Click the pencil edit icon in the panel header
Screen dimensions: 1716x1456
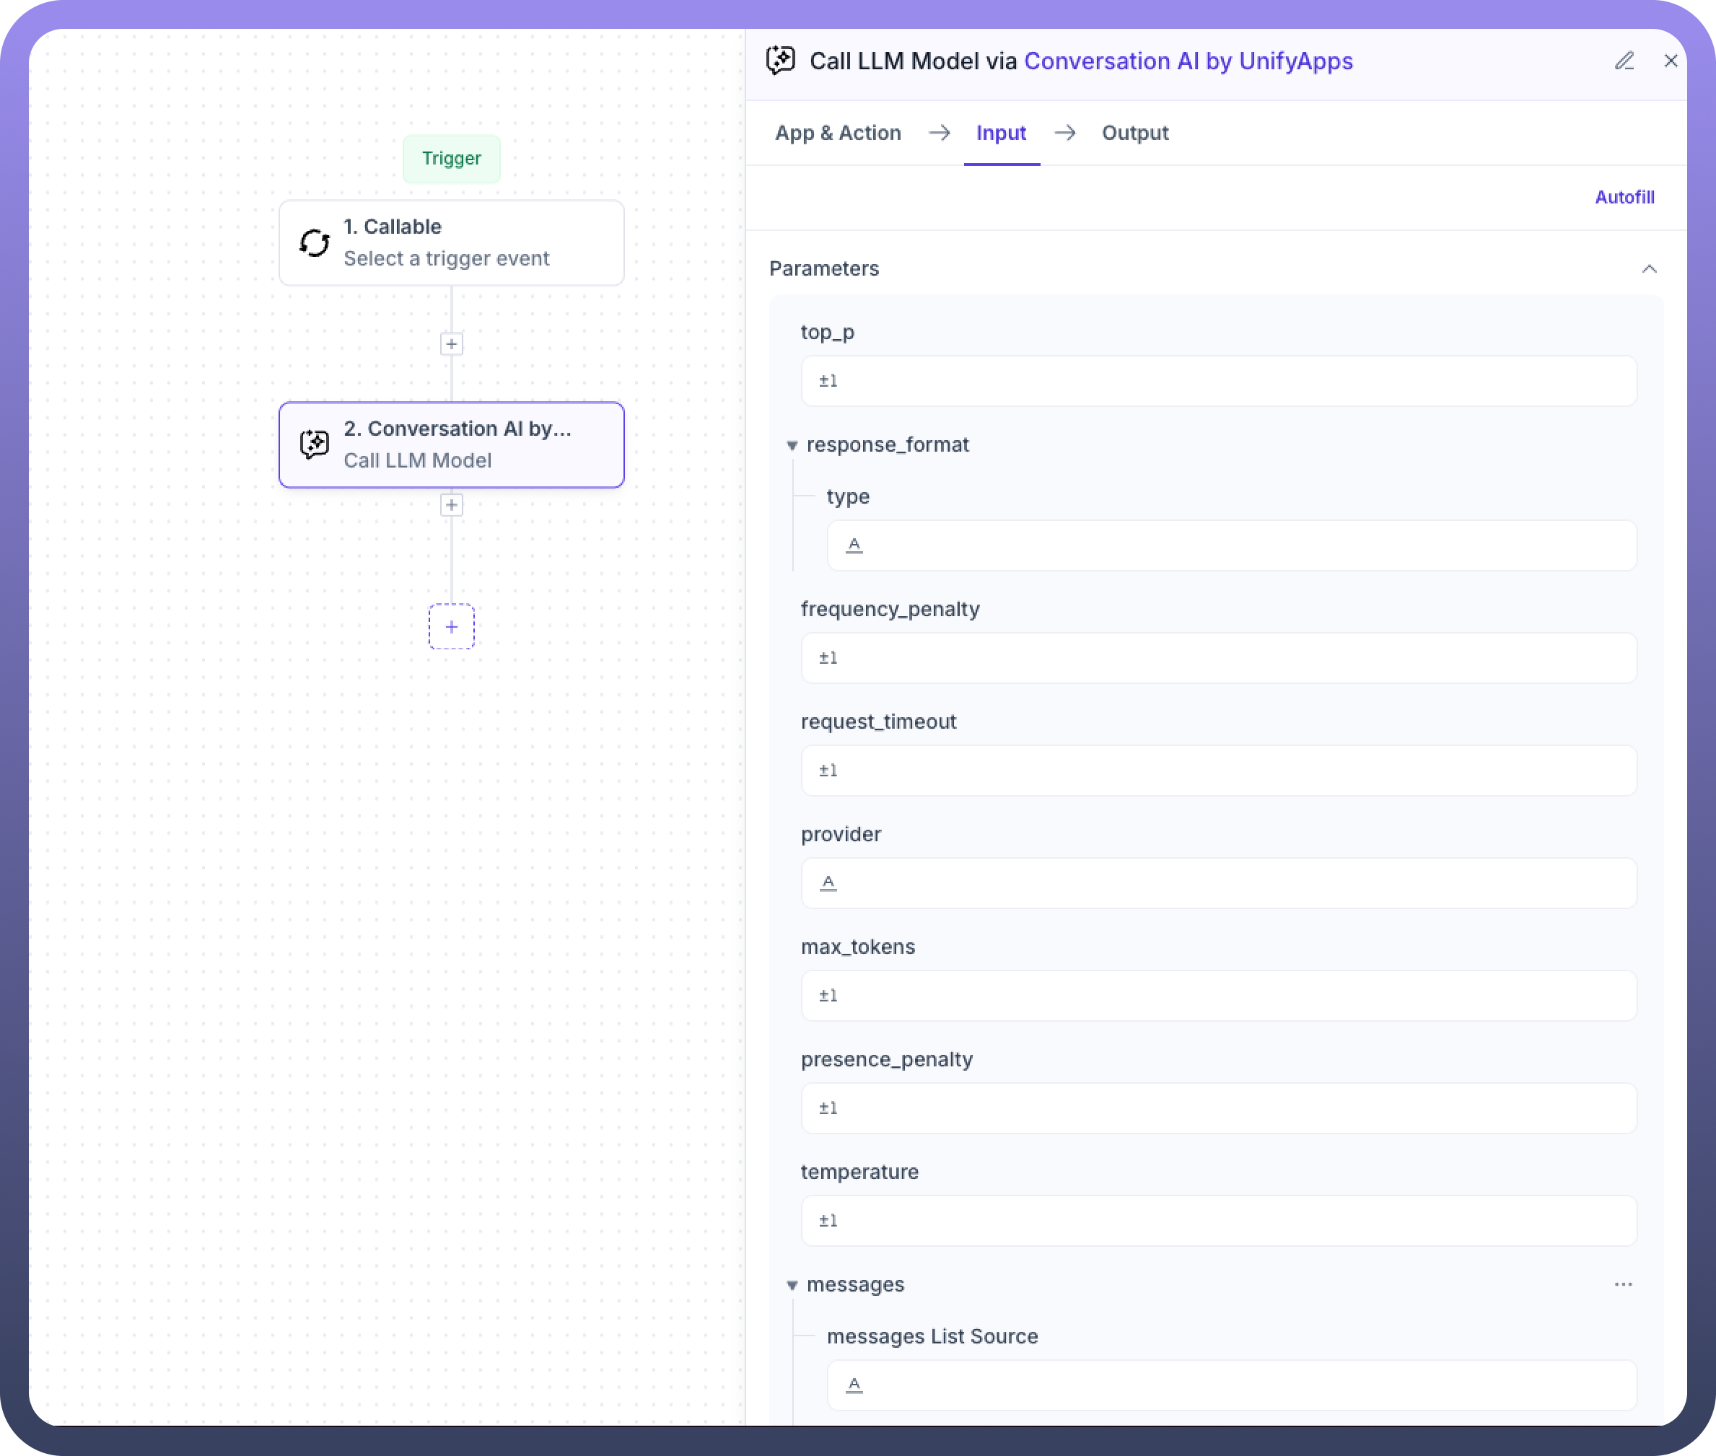1624,61
